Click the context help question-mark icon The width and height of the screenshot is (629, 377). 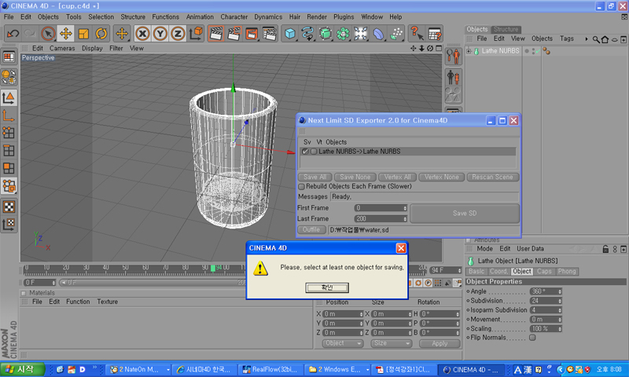[x=417, y=34]
